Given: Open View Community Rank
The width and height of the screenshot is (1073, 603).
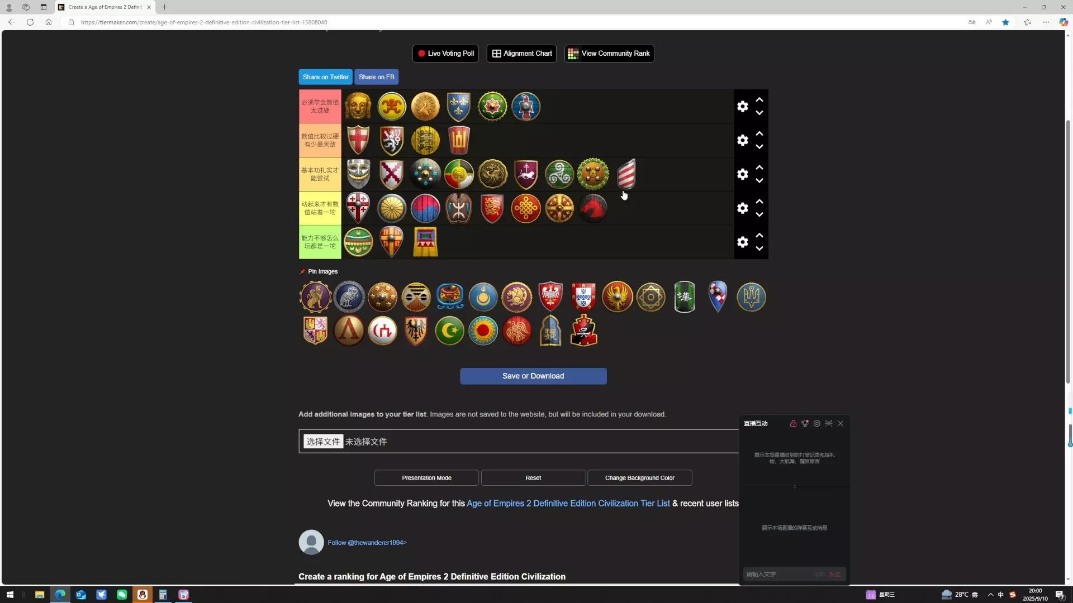Looking at the screenshot, I should point(609,54).
